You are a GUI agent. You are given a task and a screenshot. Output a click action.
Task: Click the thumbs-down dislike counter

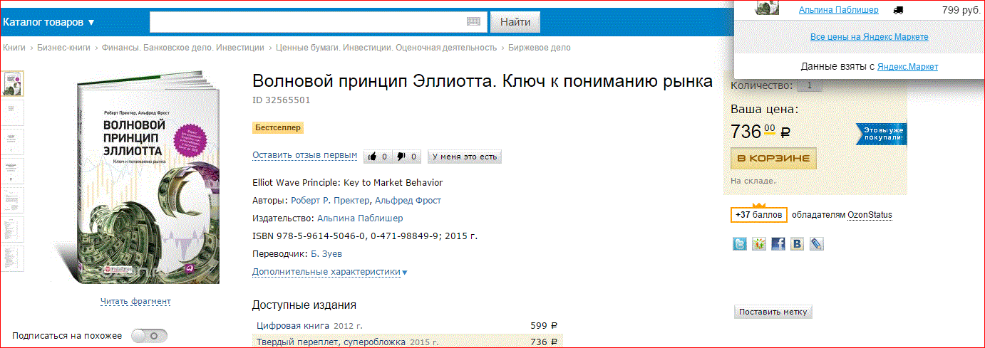[x=407, y=157]
